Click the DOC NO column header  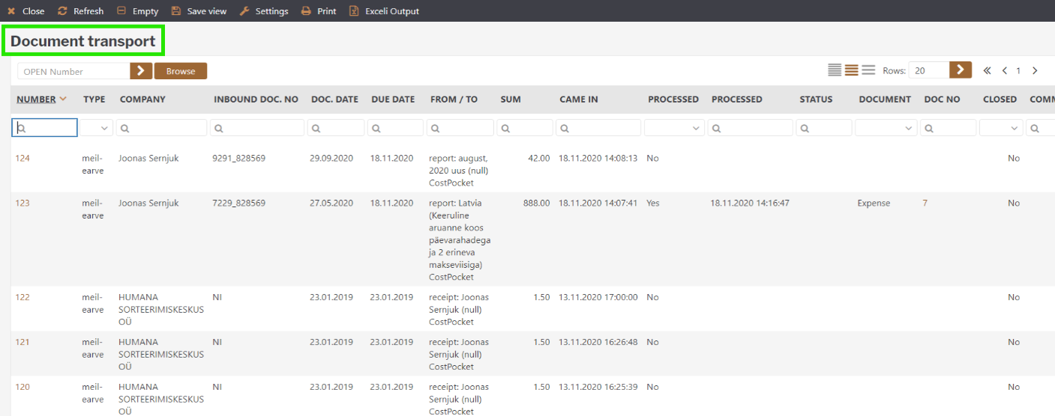tap(942, 99)
